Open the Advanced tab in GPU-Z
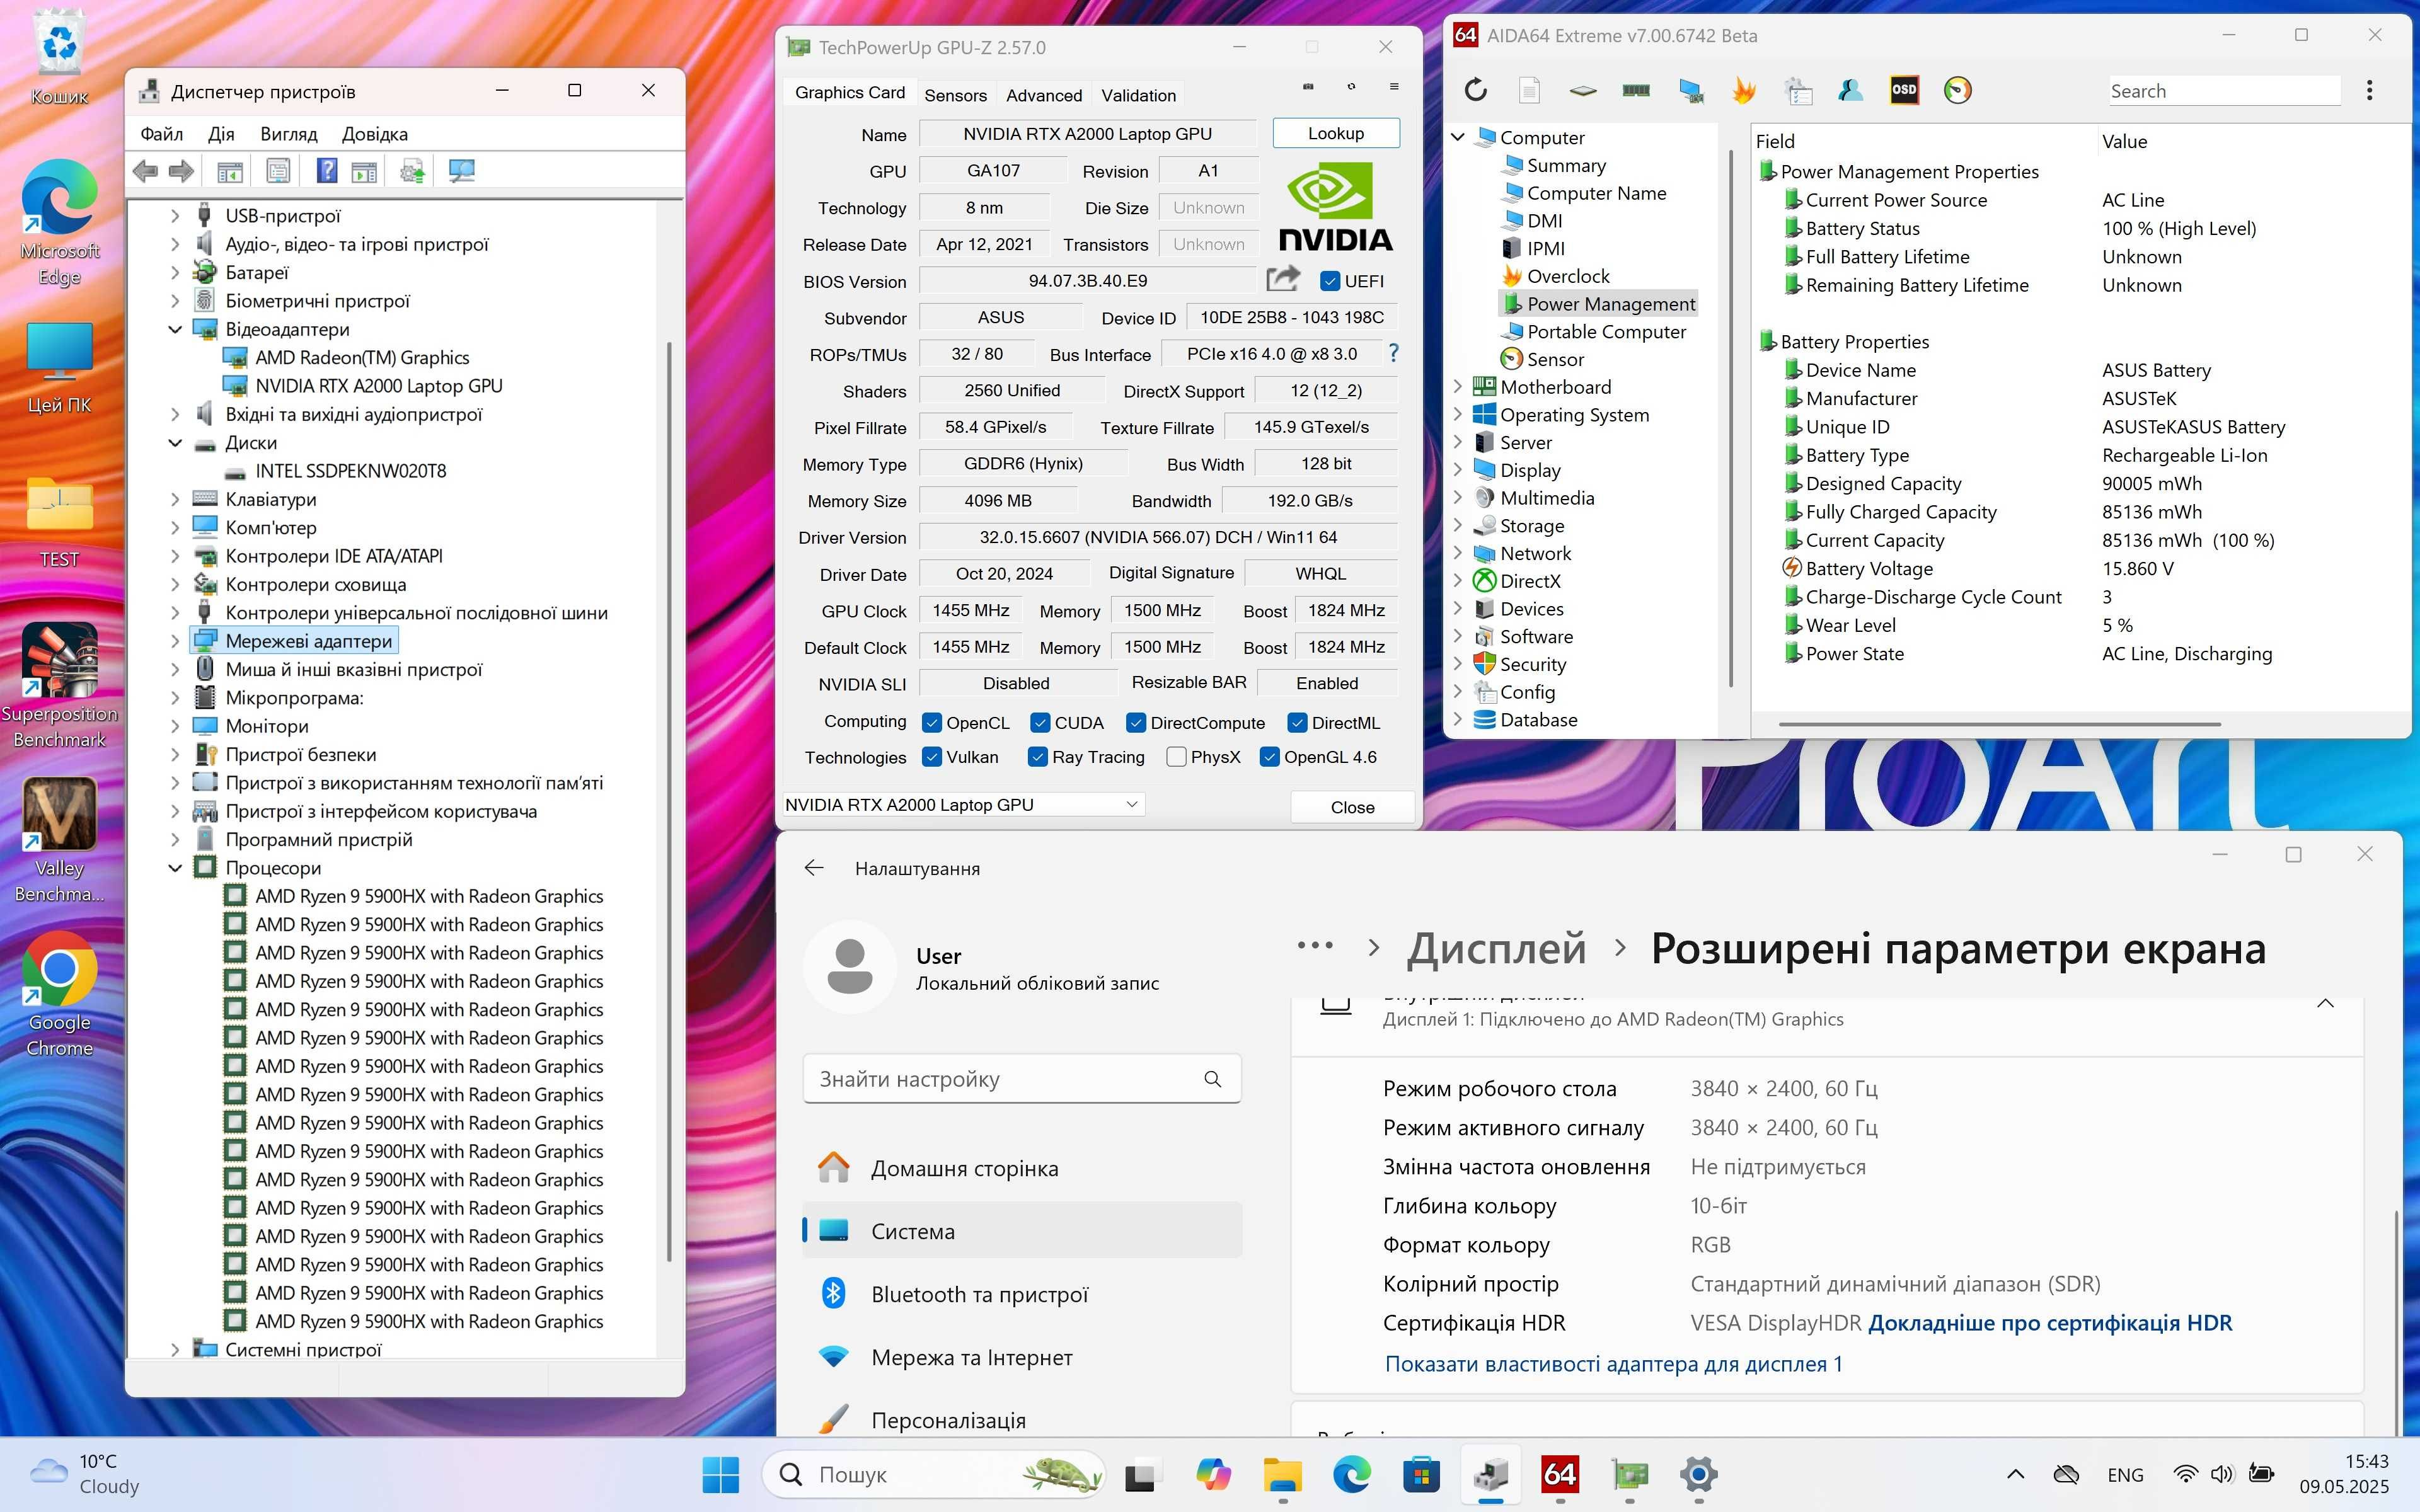The image size is (2420, 1512). [1043, 95]
